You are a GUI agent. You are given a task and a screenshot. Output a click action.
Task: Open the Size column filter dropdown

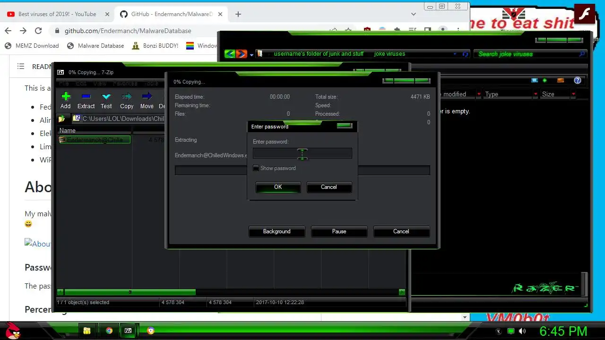click(573, 94)
